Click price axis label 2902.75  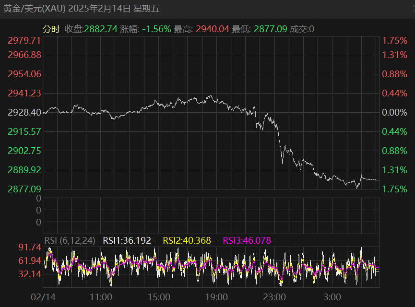[x=24, y=151]
